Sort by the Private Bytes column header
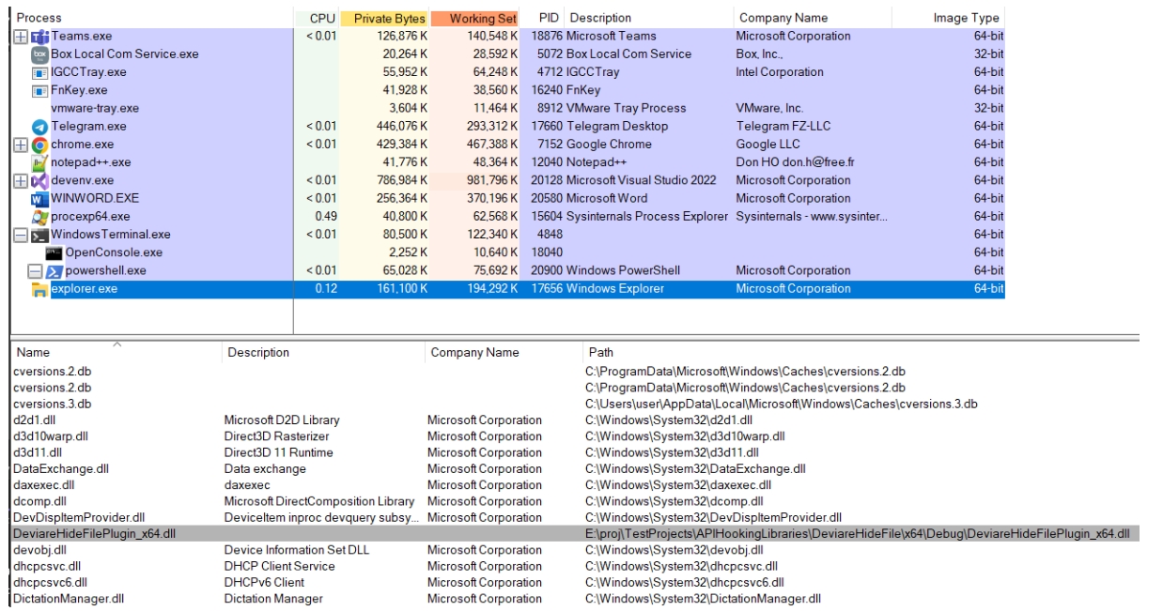Image resolution: width=1163 pixels, height=611 pixels. (x=385, y=19)
